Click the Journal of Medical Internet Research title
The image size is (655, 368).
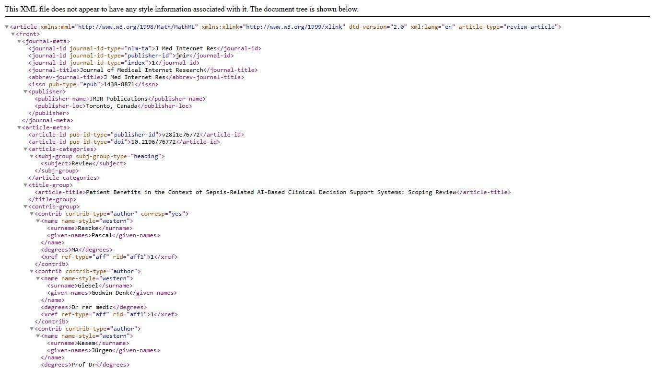[x=141, y=70]
